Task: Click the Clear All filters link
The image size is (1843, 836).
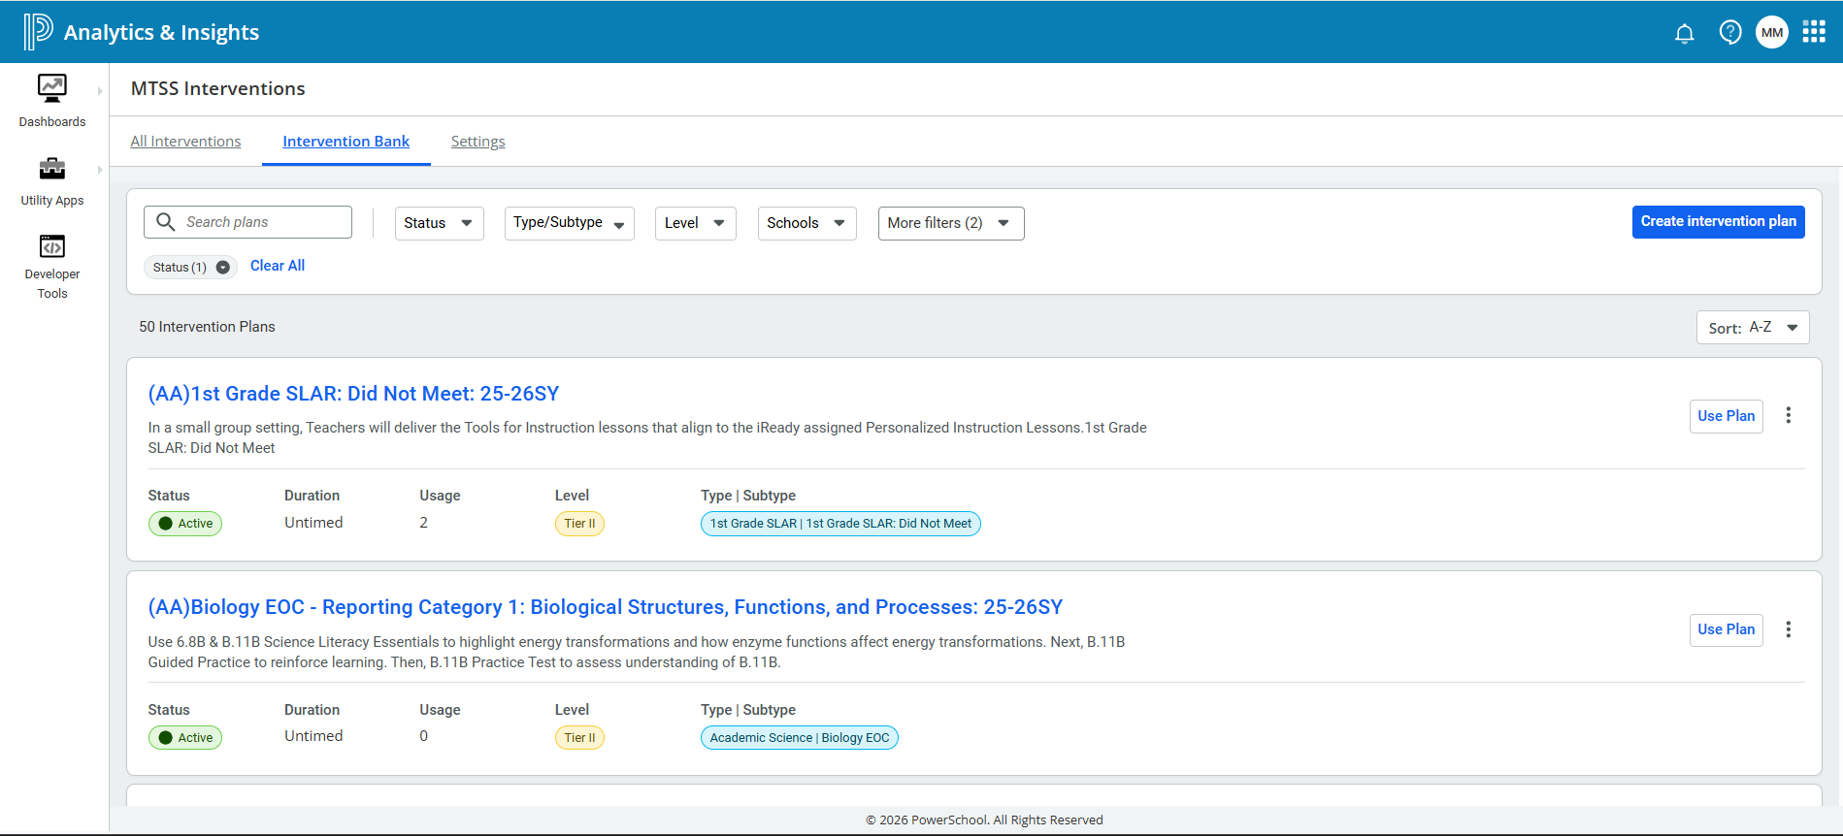Action: click(x=278, y=266)
